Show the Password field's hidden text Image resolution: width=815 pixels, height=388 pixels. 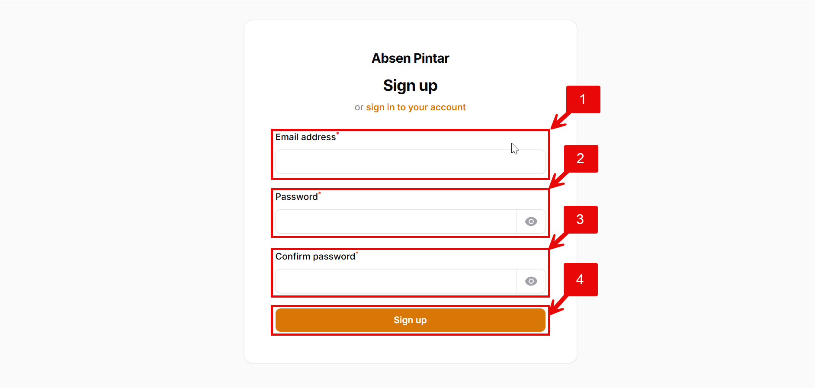point(531,221)
